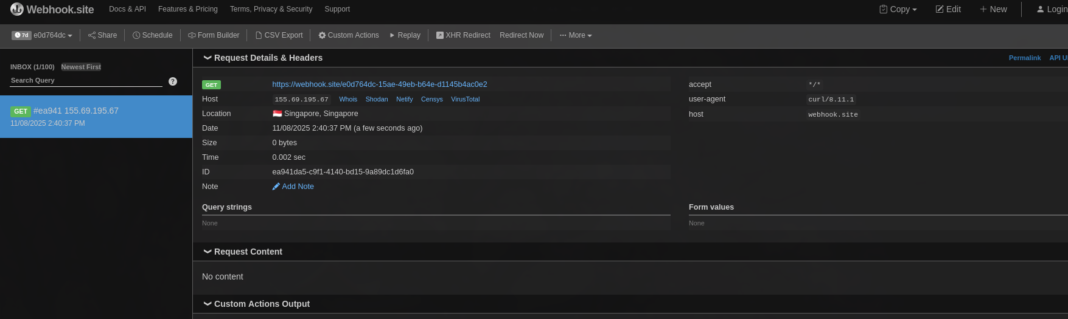
Task: Click the Webhook.site logo icon
Action: [x=17, y=9]
